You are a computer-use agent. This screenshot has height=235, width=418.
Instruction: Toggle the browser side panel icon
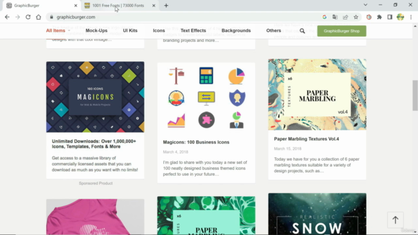(x=390, y=17)
